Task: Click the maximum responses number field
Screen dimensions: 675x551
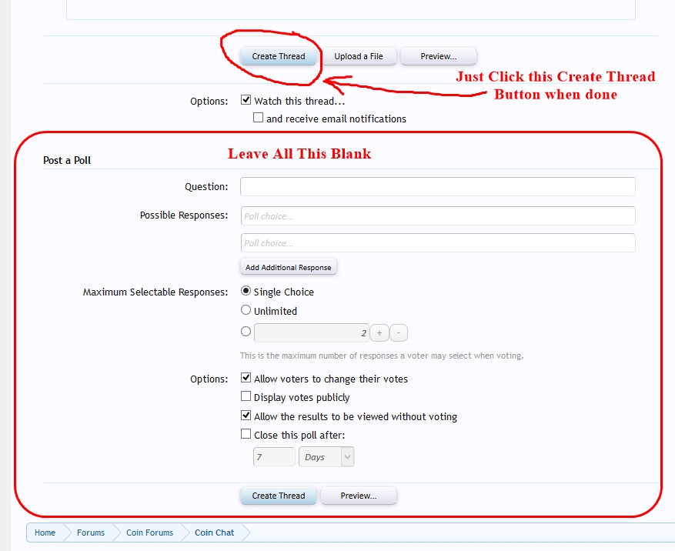Action: point(311,332)
